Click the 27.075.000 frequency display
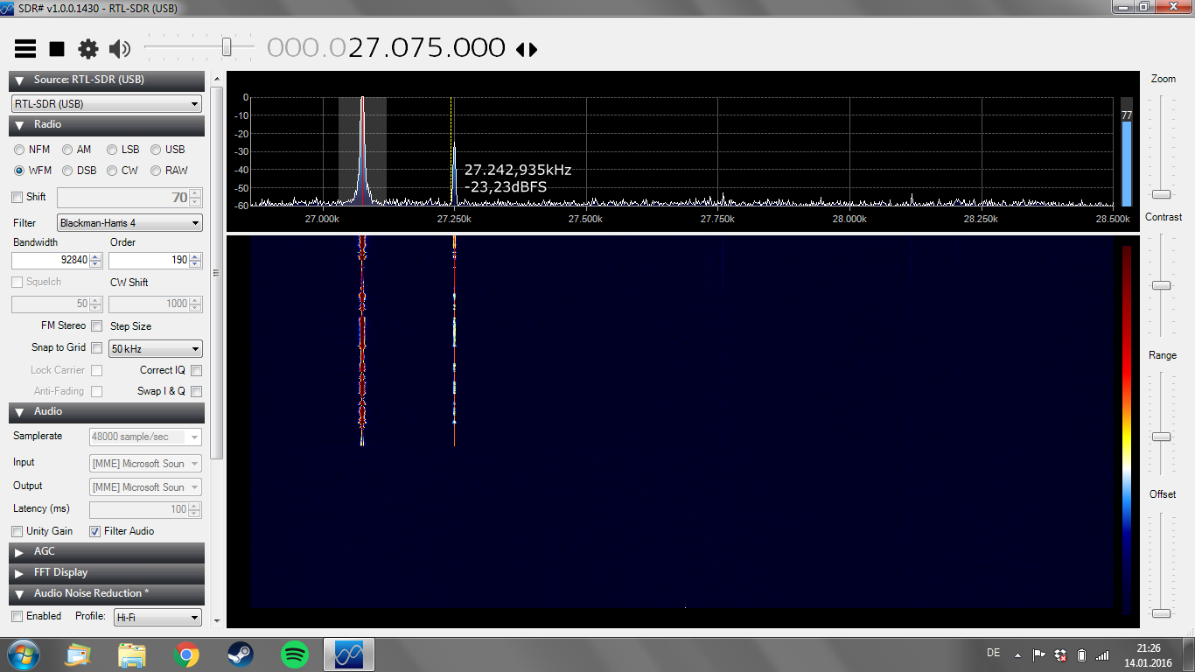The height and width of the screenshot is (672, 1195). (427, 47)
